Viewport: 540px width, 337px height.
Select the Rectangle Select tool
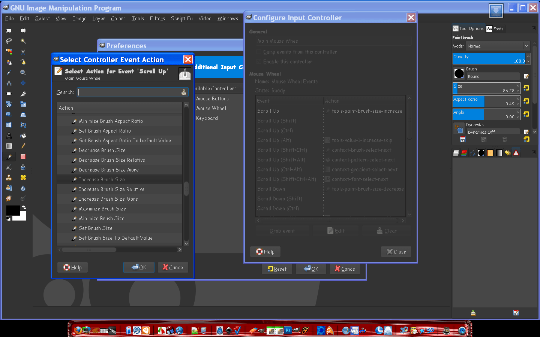(x=9, y=31)
